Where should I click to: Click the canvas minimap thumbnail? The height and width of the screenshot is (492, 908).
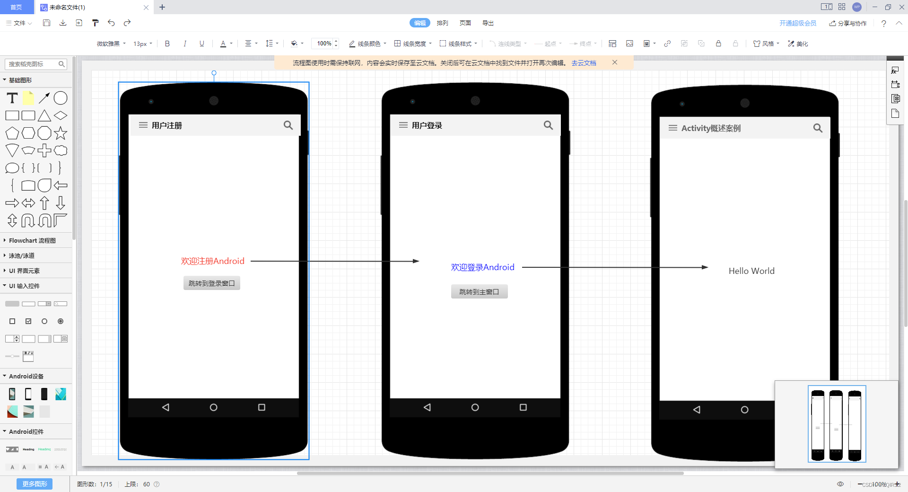tap(837, 423)
